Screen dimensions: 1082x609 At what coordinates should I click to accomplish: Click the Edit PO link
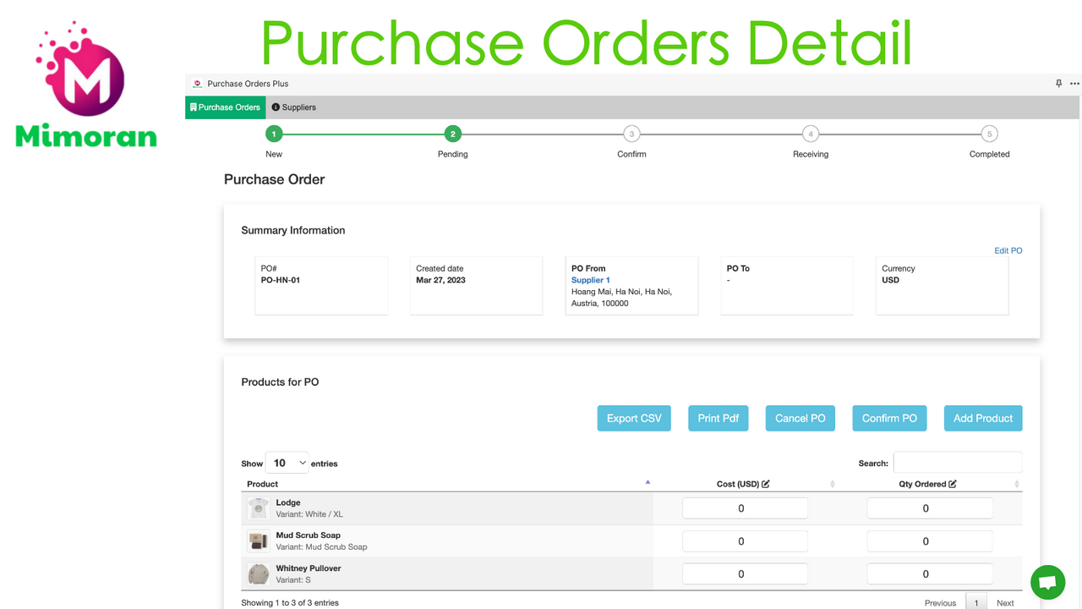point(1008,250)
